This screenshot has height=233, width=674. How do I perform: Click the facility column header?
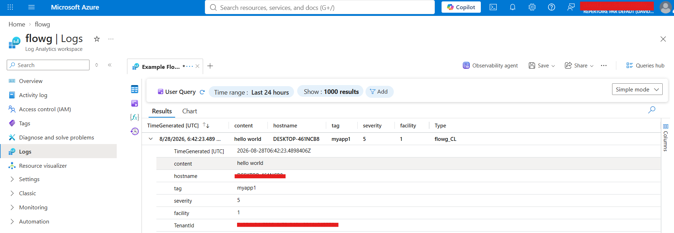[408, 125]
